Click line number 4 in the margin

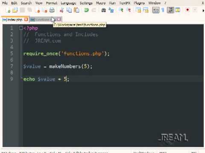[12, 47]
